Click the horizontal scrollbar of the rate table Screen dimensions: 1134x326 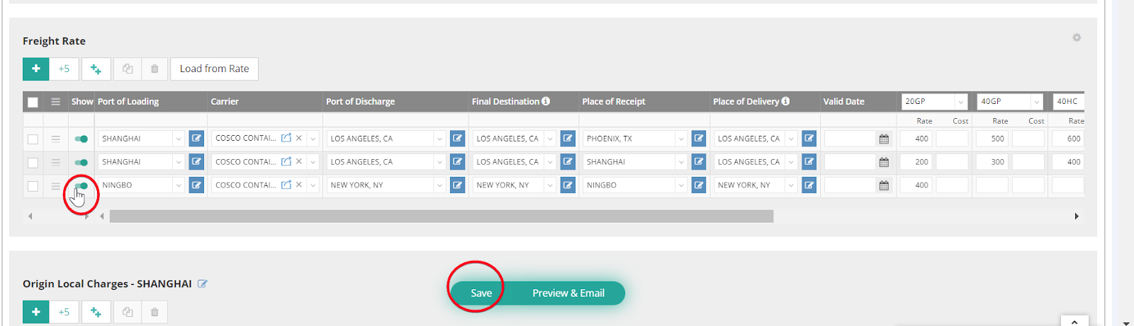[x=441, y=216]
